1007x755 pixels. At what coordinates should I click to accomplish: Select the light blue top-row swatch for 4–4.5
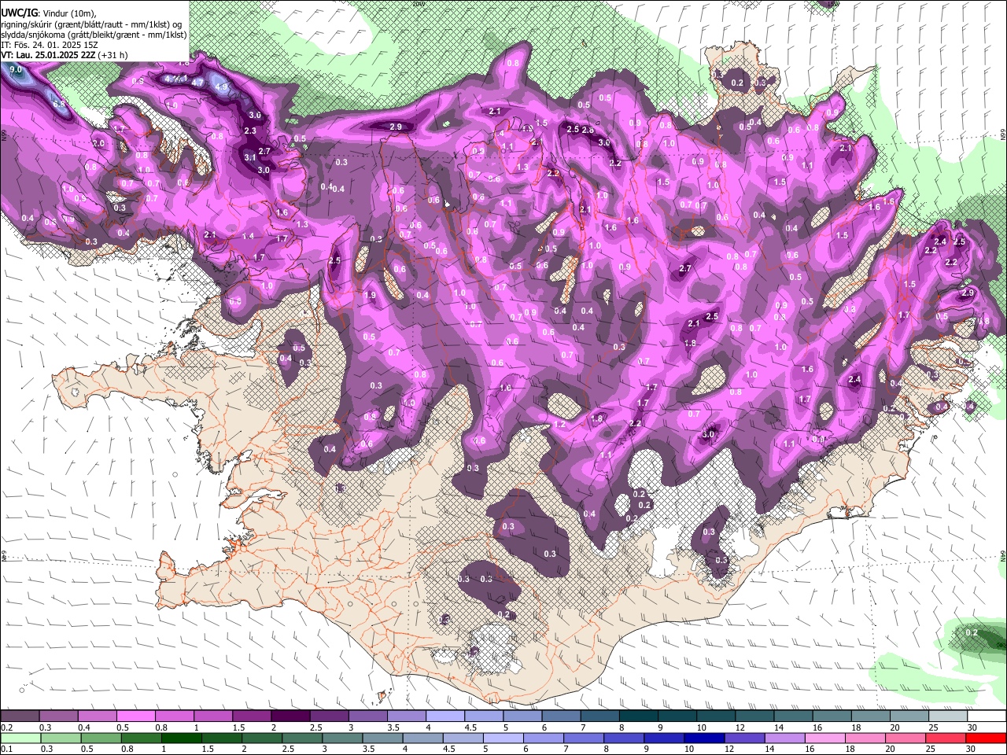click(x=444, y=716)
